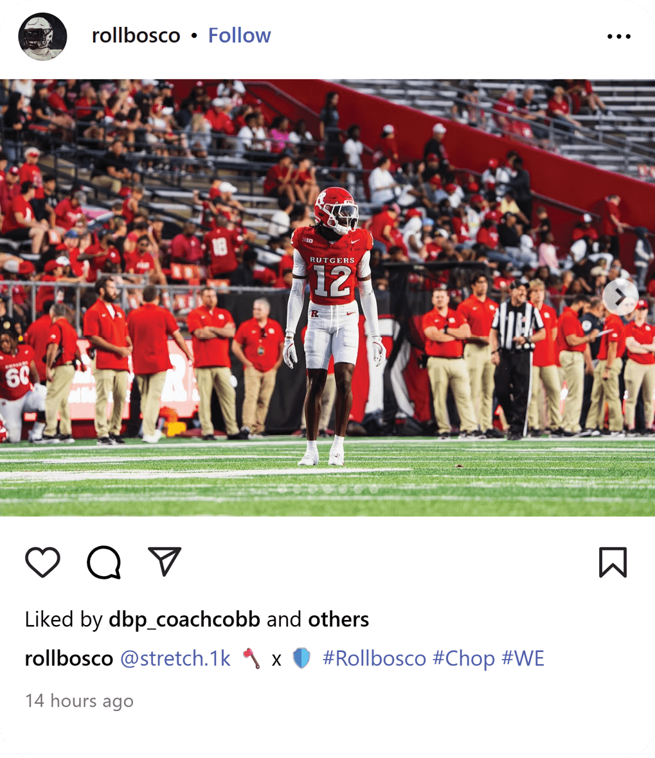Like the post with the heart icon
Viewport: 655px width, 758px height.
click(42, 561)
